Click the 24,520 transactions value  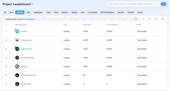coord(109,31)
